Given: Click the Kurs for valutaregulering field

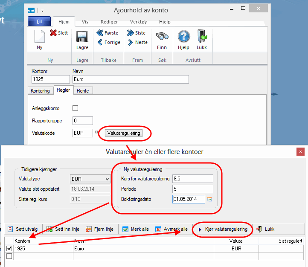Looking at the screenshot, I should (x=192, y=178).
